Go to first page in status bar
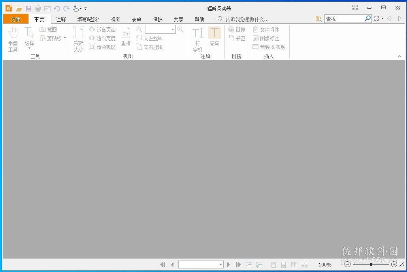Image resolution: width=407 pixels, height=272 pixels. [x=162, y=265]
